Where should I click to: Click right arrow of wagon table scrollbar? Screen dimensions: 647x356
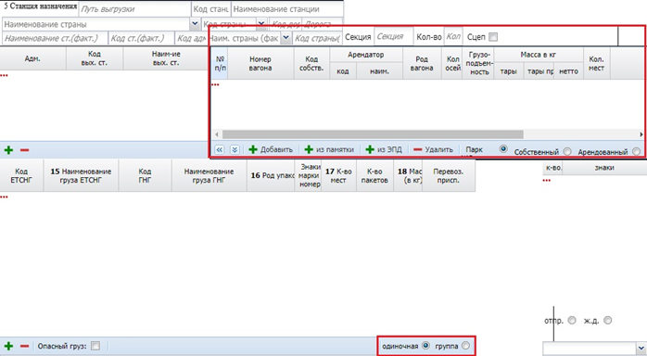pyautogui.click(x=641, y=134)
